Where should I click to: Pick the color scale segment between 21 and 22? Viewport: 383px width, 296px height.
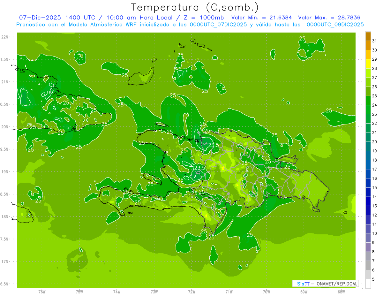coord(368,128)
